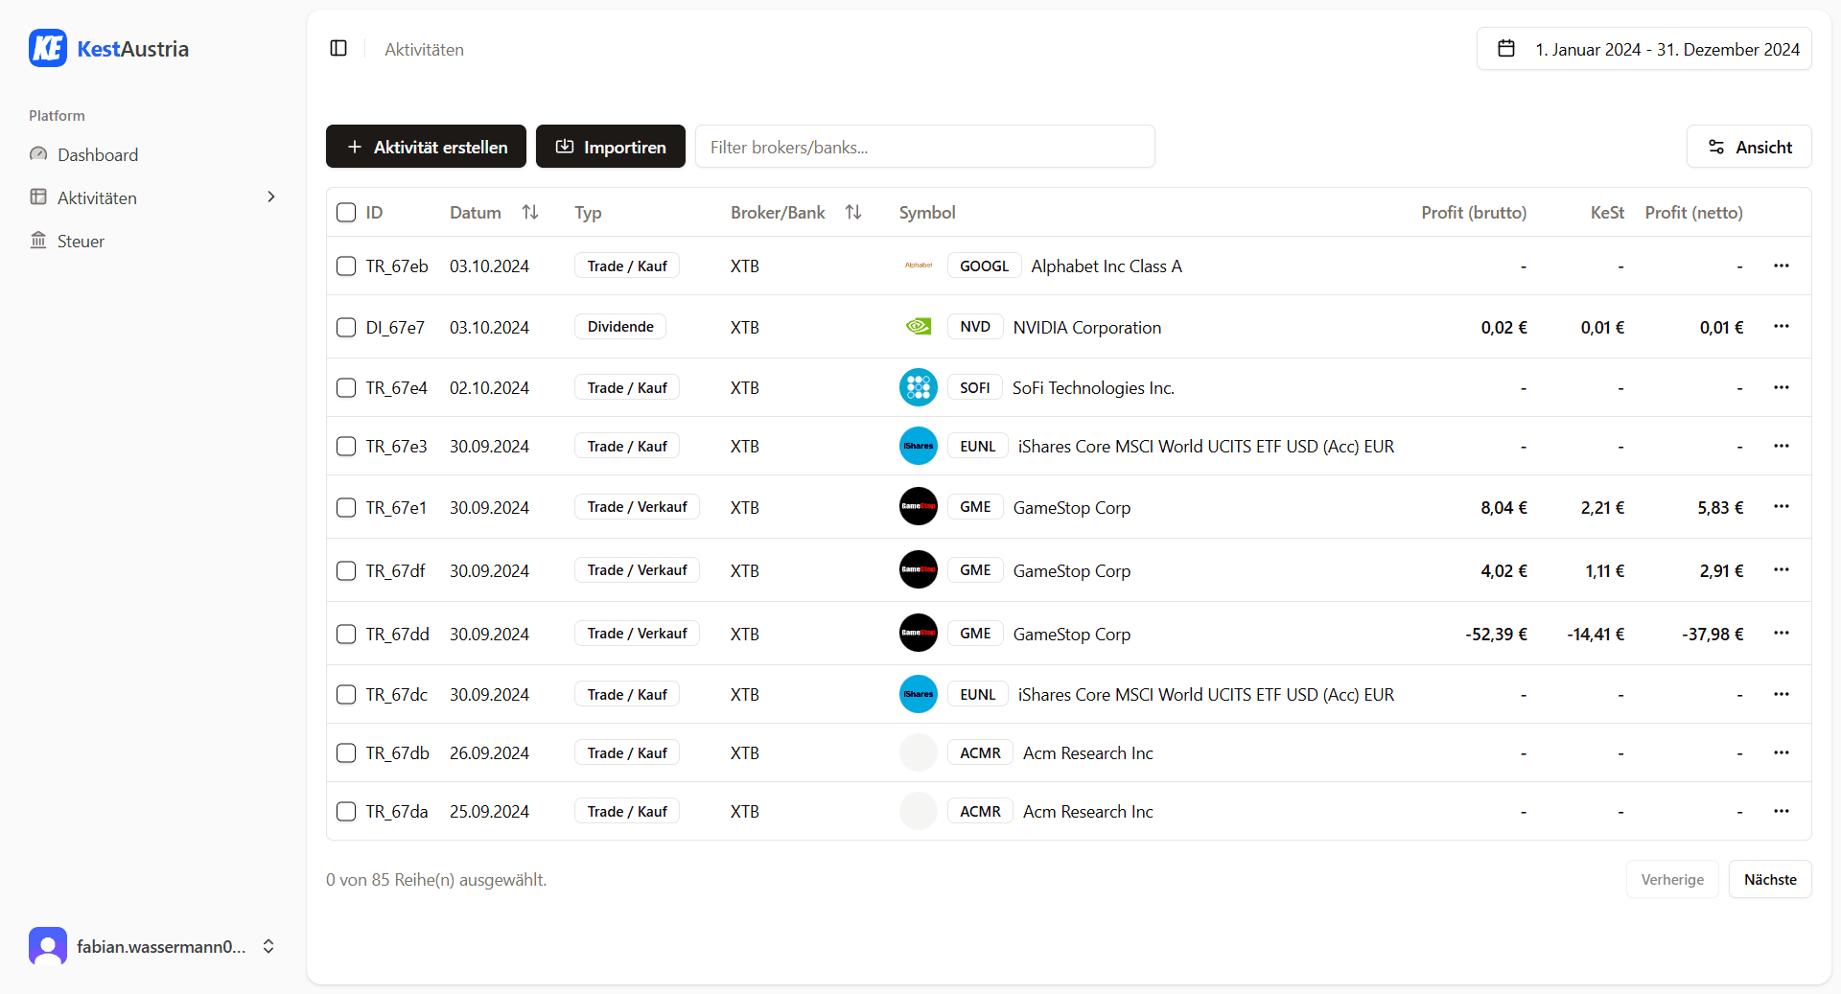Click the Profit (brutto) column header
Viewport: 1841px width, 994px height.
click(x=1474, y=212)
